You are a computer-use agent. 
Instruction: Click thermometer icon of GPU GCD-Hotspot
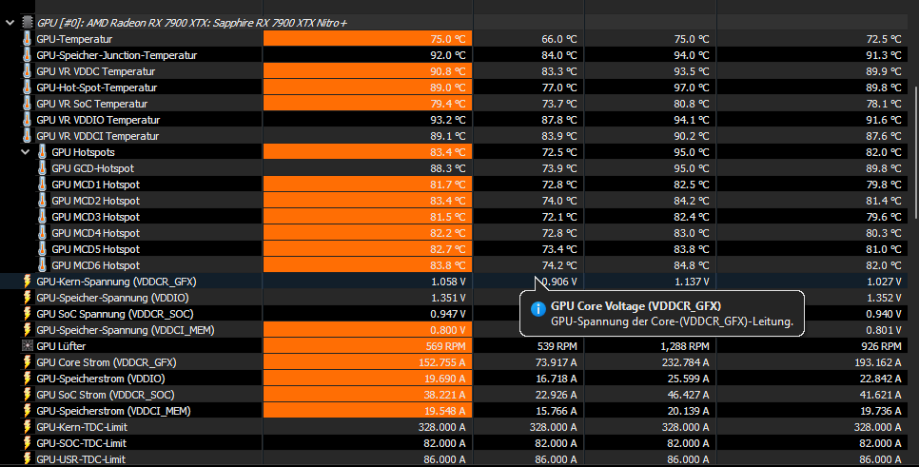tap(42, 168)
